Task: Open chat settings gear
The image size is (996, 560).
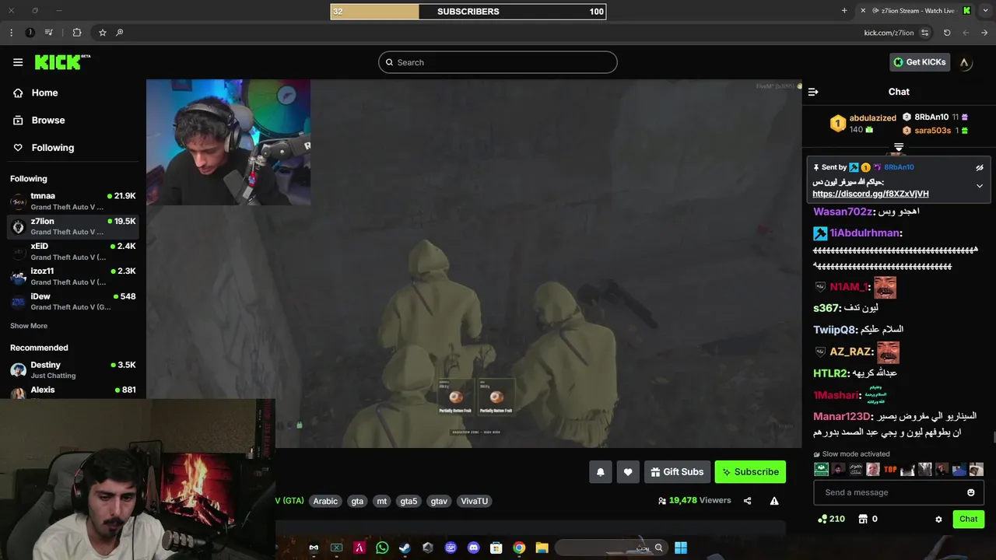Action: tap(938, 519)
